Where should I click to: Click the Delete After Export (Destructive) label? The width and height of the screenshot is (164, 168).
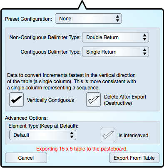pyautogui.click(x=125, y=100)
